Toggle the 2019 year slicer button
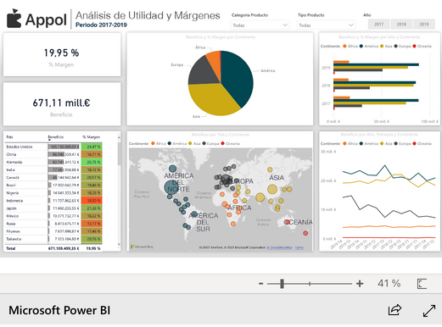Image resolution: width=442 pixels, height=327 pixels. [x=424, y=25]
